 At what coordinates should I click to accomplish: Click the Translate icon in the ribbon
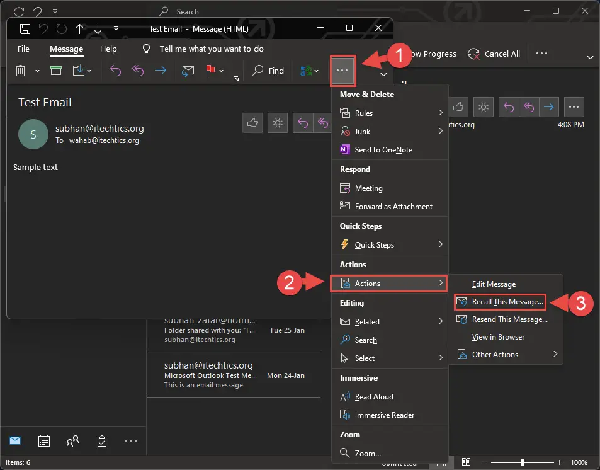[306, 71]
